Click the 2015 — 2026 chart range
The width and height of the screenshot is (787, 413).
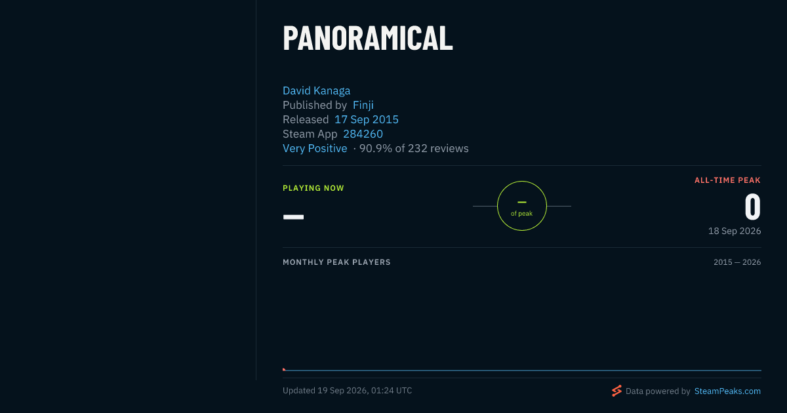pos(737,262)
